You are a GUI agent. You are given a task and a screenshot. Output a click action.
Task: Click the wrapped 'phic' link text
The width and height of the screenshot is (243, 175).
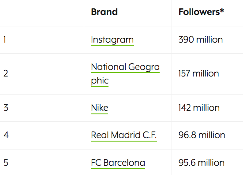[100, 81]
